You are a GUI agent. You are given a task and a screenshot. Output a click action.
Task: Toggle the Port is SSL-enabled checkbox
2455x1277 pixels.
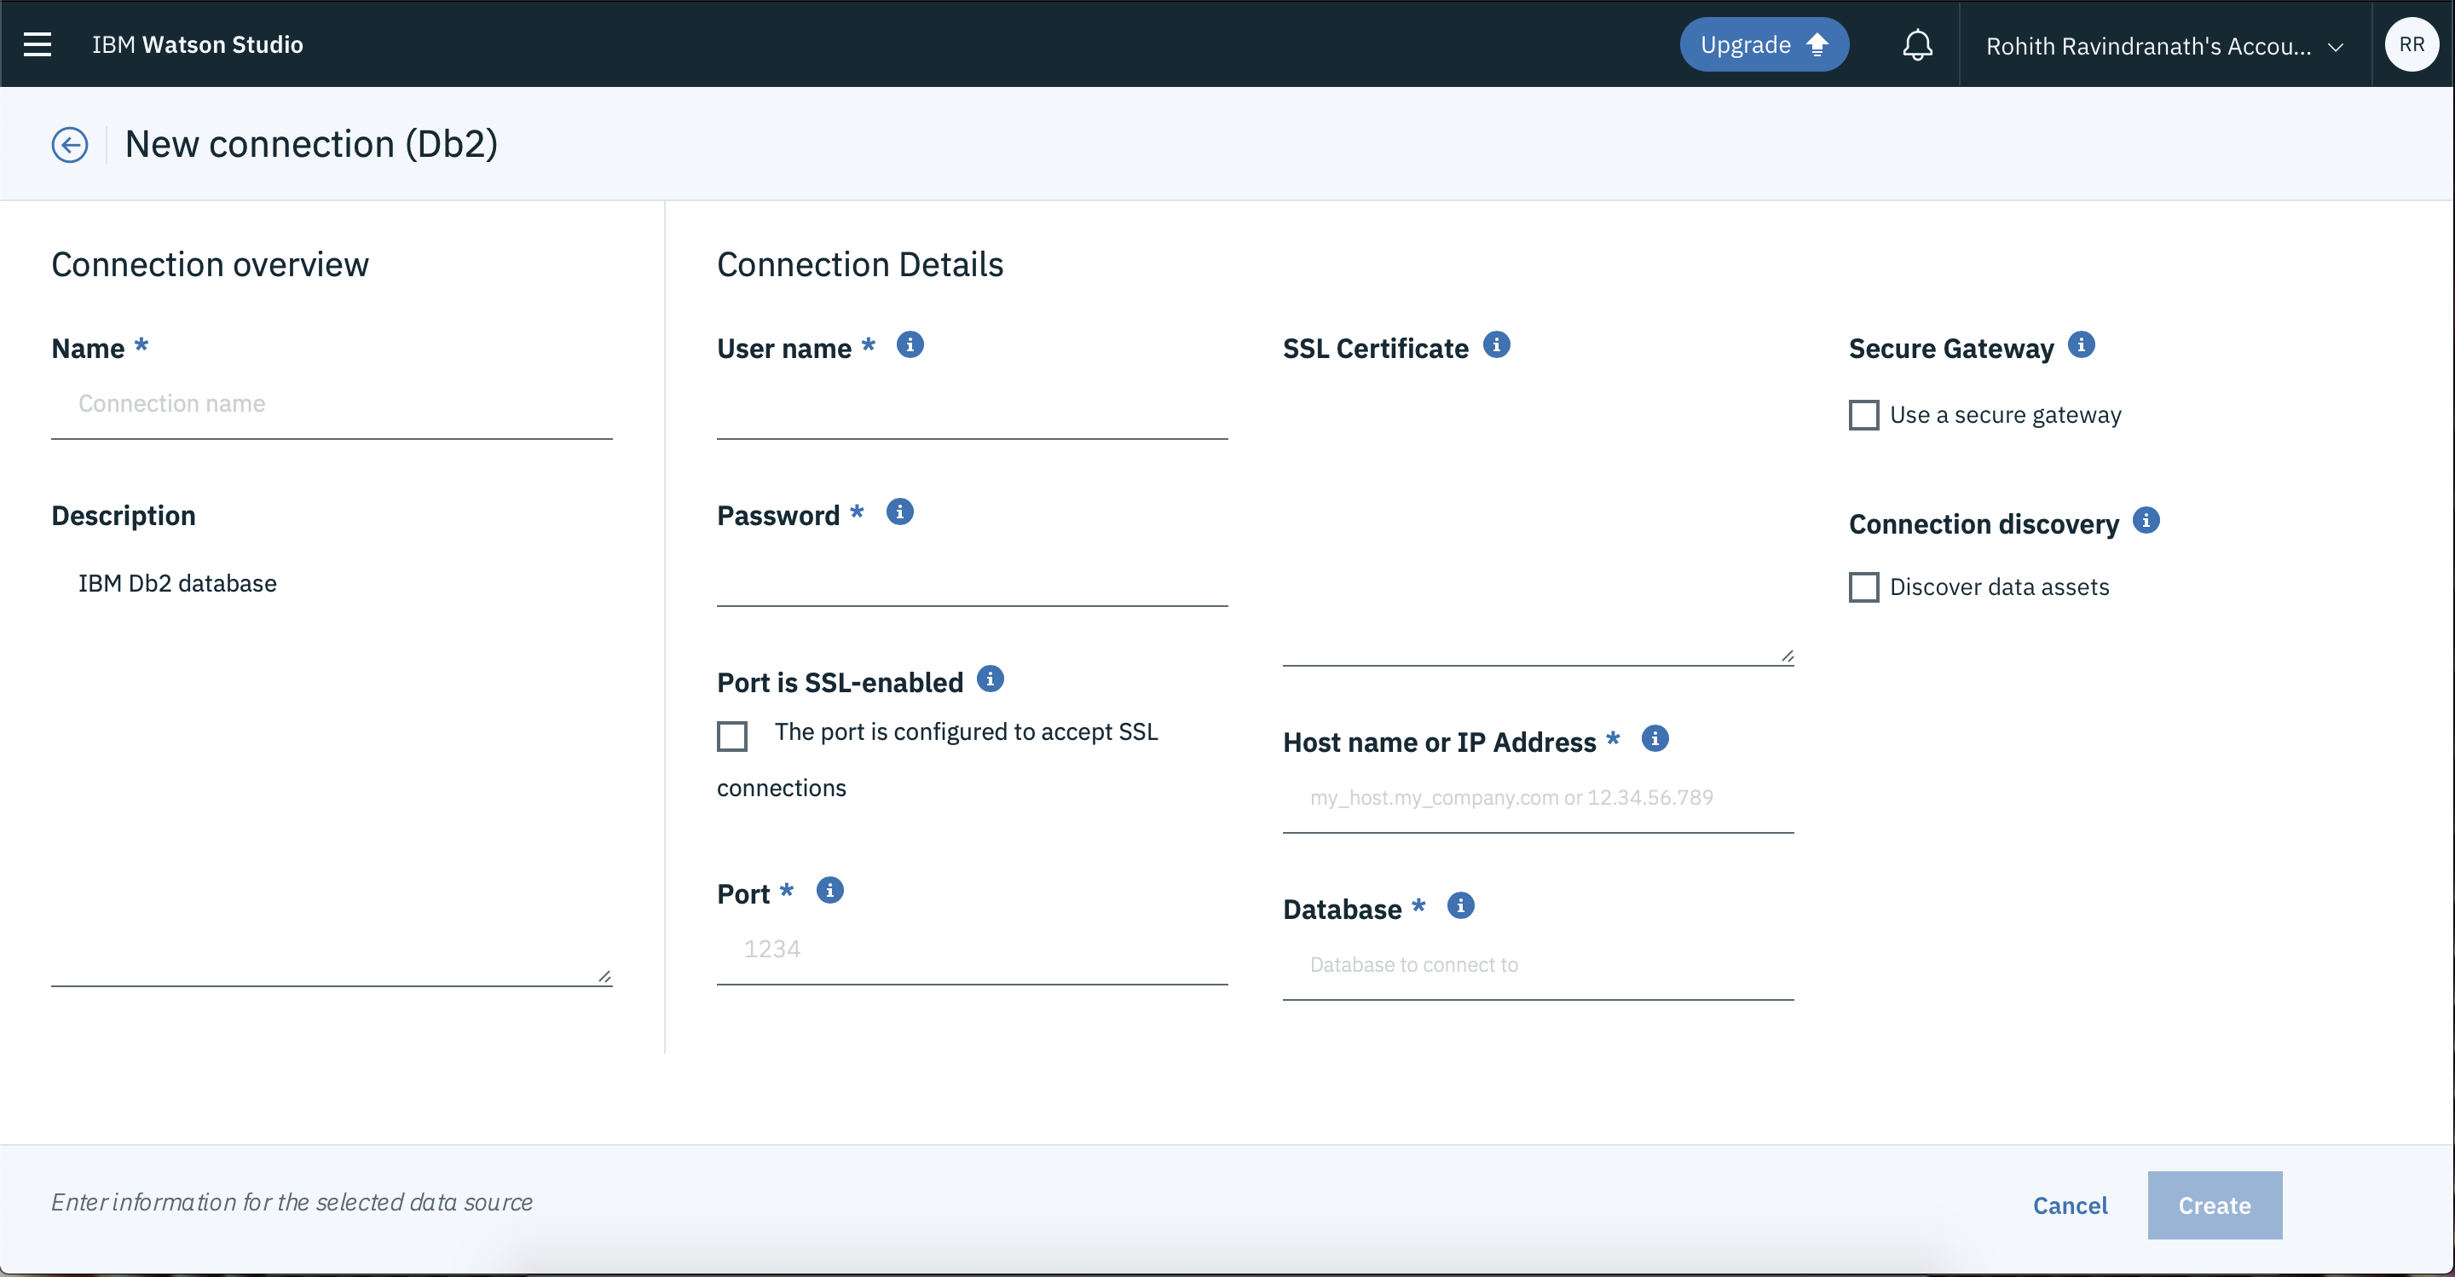point(732,733)
